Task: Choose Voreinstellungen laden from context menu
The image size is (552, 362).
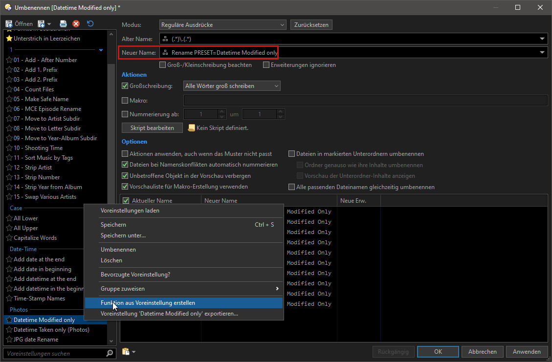Action: pyautogui.click(x=184, y=211)
